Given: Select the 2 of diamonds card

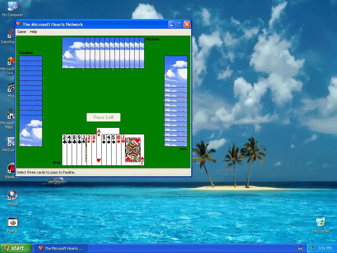Looking at the screenshot, I should [x=89, y=150].
